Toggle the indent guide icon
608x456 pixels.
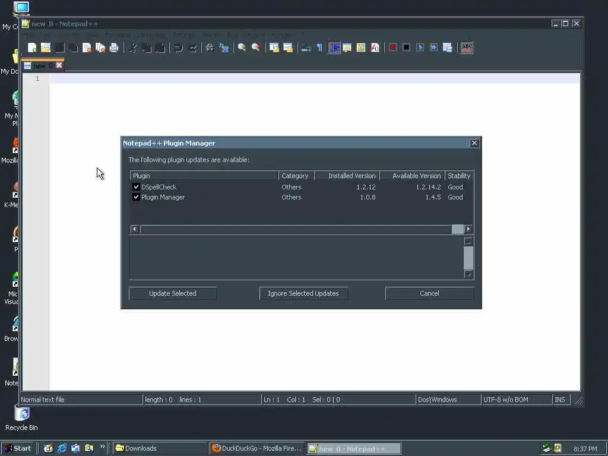tap(334, 47)
